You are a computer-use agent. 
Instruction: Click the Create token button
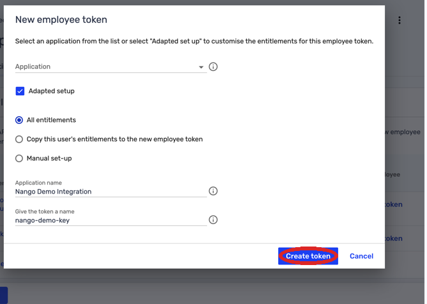point(308,256)
